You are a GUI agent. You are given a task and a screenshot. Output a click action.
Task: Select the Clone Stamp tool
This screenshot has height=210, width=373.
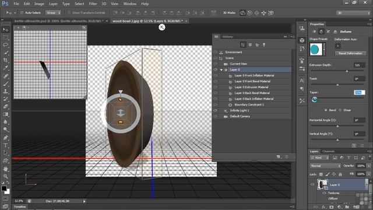coord(5,91)
